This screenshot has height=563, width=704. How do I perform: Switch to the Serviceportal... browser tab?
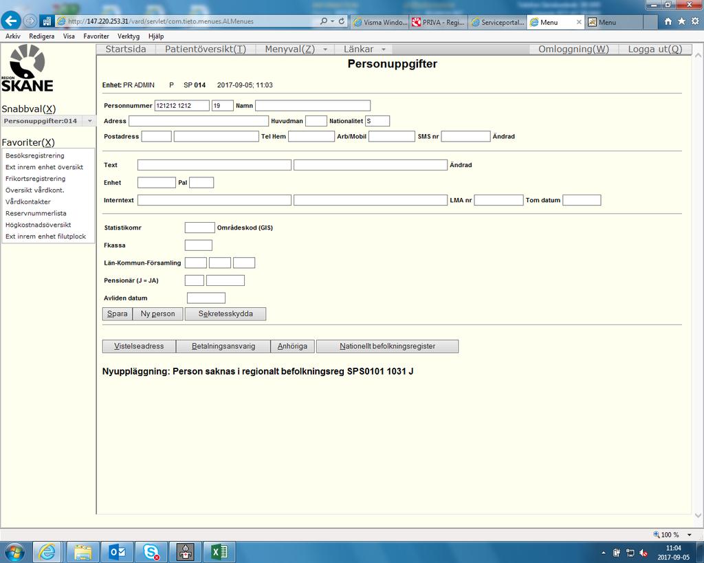(x=497, y=22)
